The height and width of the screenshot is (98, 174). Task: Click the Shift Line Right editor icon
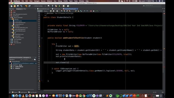(x=87, y=11)
